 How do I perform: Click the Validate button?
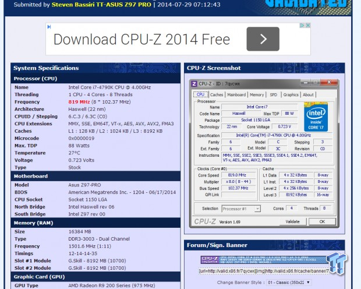[293, 222]
